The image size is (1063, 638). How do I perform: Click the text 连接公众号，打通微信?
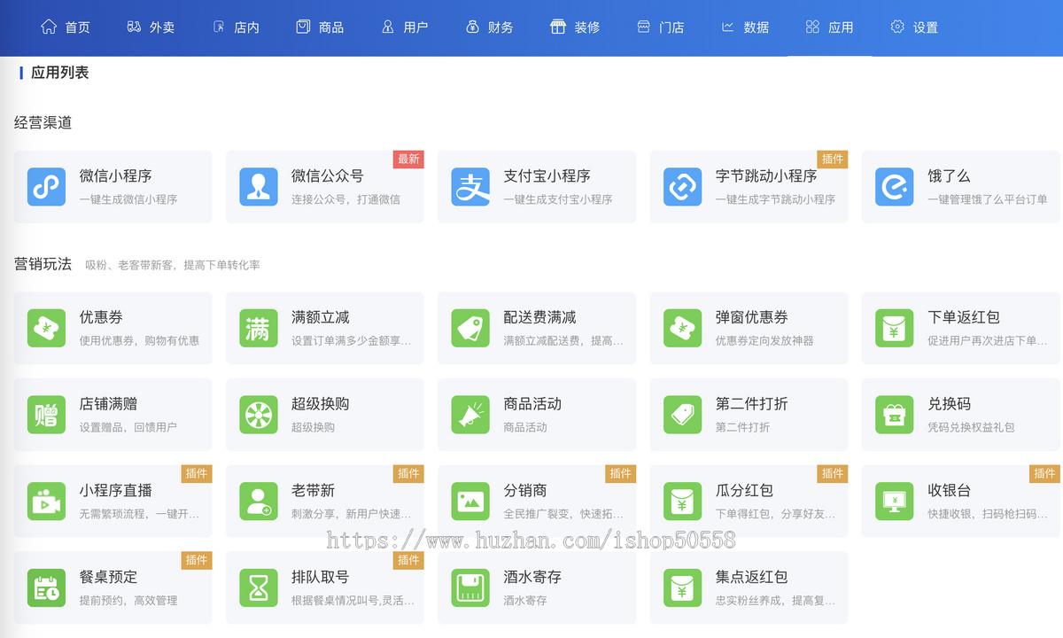click(x=345, y=199)
